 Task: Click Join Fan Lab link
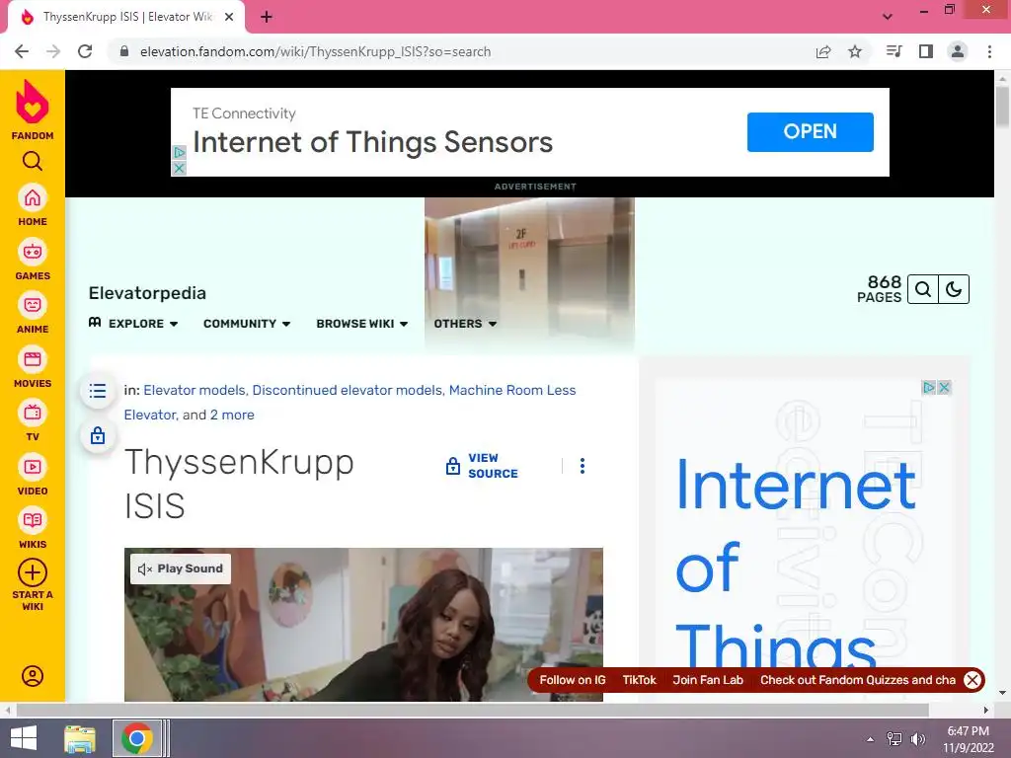[708, 680]
